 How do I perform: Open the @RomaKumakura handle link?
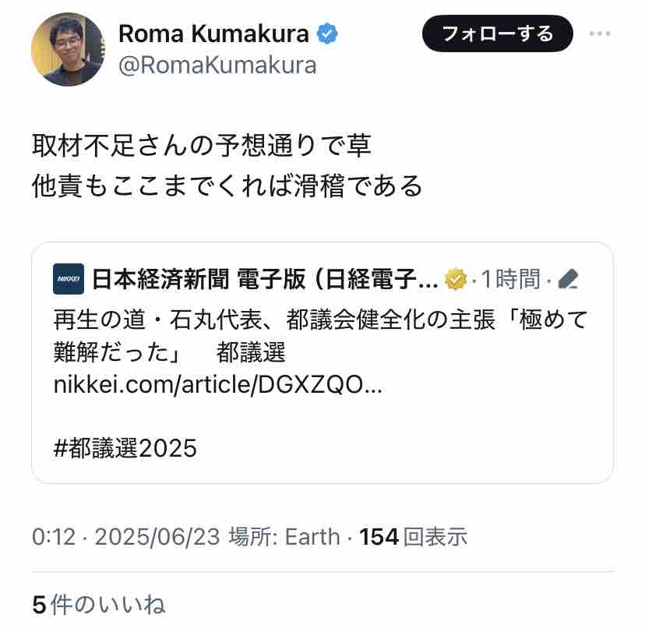pos(217,65)
